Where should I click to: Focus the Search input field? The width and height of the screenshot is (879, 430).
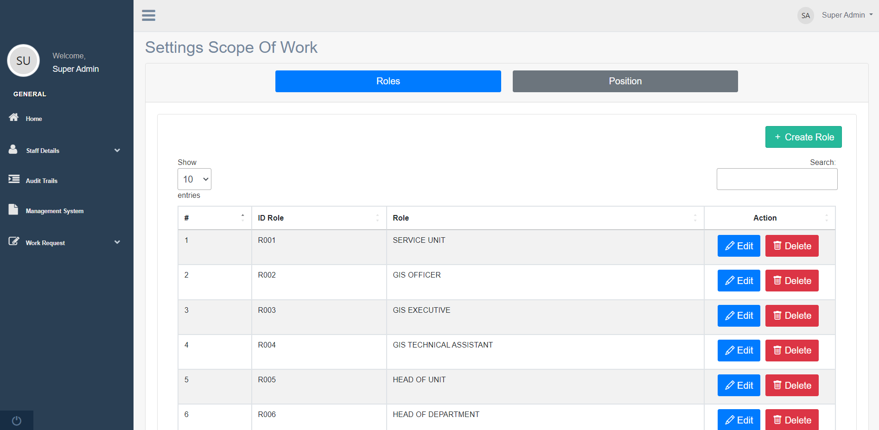point(777,179)
